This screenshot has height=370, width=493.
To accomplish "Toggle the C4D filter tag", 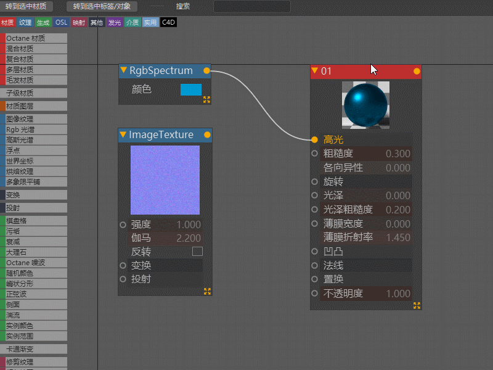I will click(x=168, y=22).
